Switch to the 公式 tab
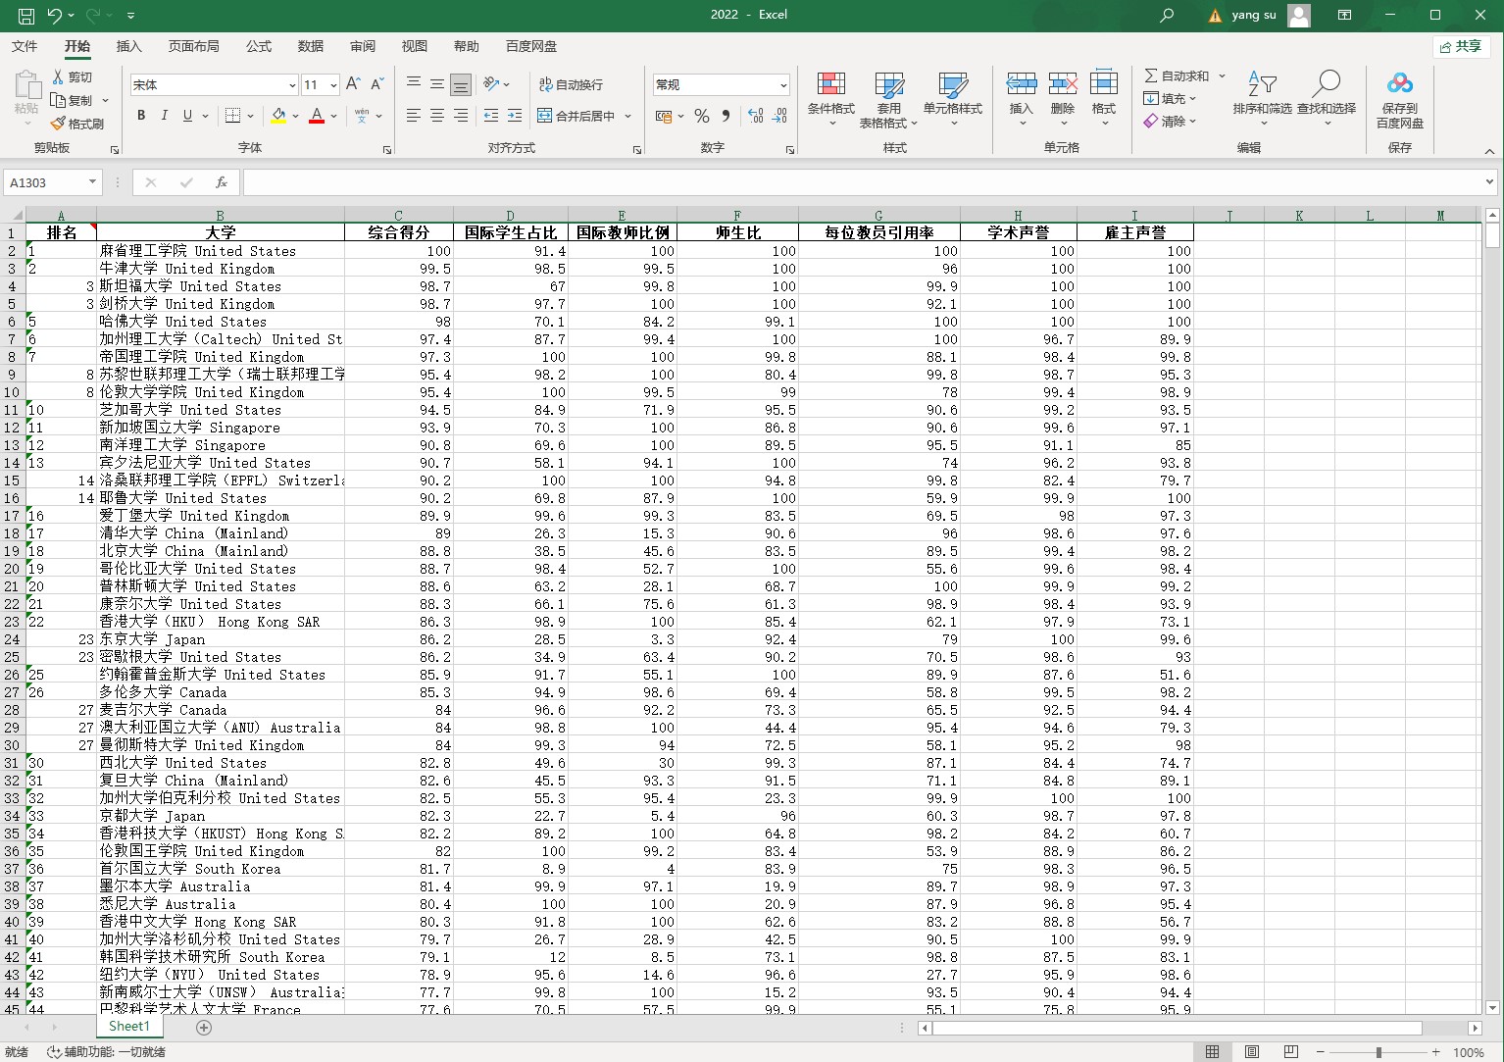Image resolution: width=1504 pixels, height=1062 pixels. [x=259, y=46]
